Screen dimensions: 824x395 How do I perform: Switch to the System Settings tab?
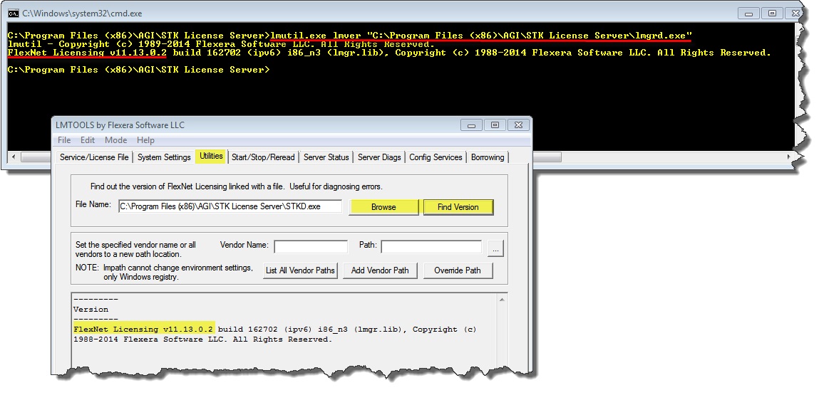click(164, 157)
